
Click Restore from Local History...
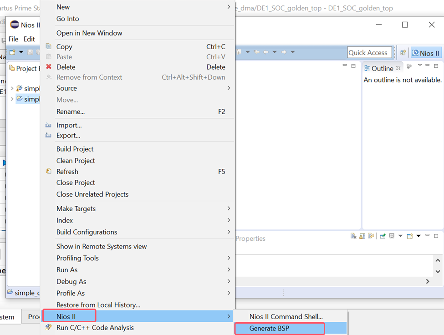(x=98, y=305)
